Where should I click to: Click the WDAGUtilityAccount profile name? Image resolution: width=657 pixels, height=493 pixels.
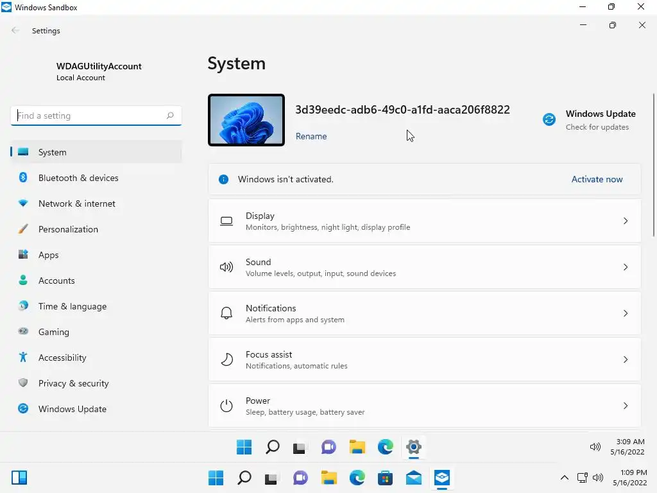pyautogui.click(x=99, y=66)
